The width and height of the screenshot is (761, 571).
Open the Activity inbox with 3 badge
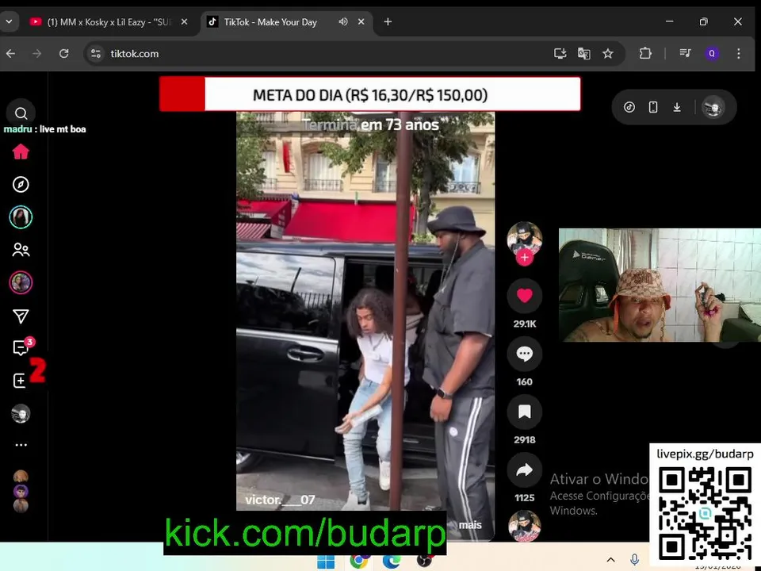pos(22,347)
